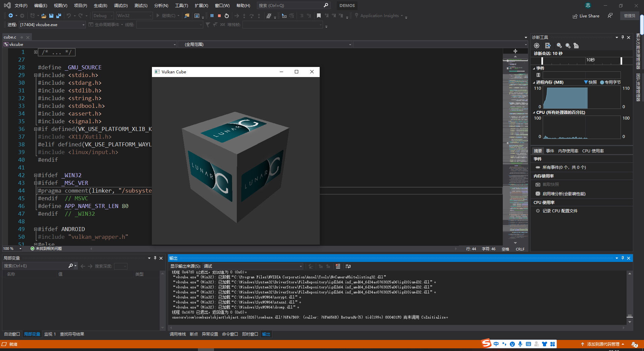Click the Sogou microphone voice input icon
The width and height of the screenshot is (644, 351).
click(x=520, y=344)
